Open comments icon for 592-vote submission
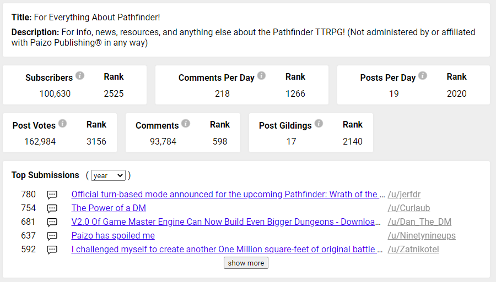The width and height of the screenshot is (496, 282). [x=52, y=250]
